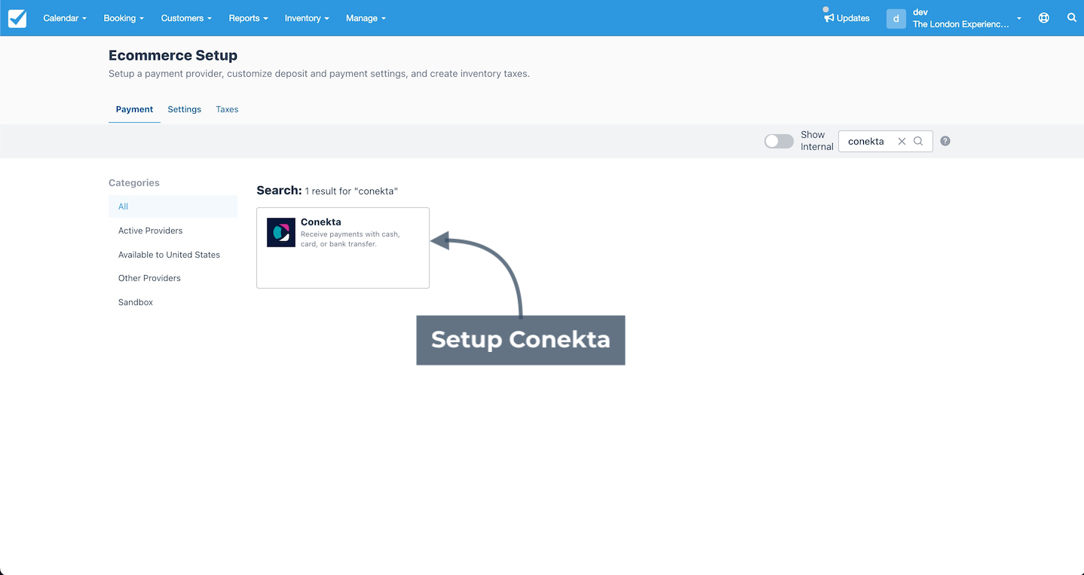Expand the Customers menu
The width and height of the screenshot is (1084, 575).
point(186,18)
